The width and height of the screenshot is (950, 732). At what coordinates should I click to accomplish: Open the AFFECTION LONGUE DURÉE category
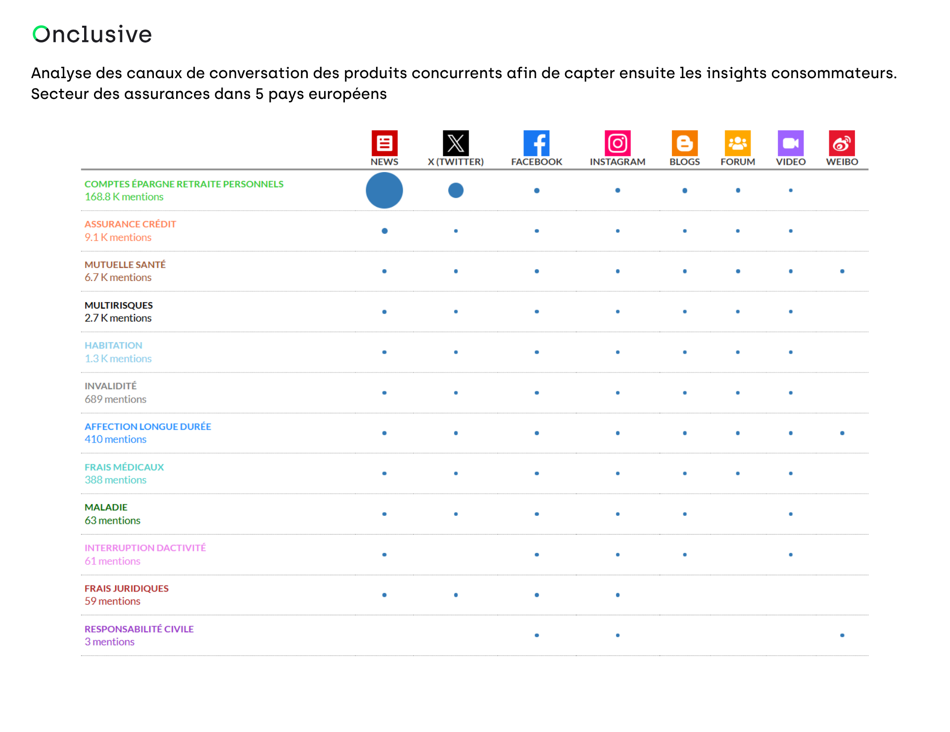point(147,426)
